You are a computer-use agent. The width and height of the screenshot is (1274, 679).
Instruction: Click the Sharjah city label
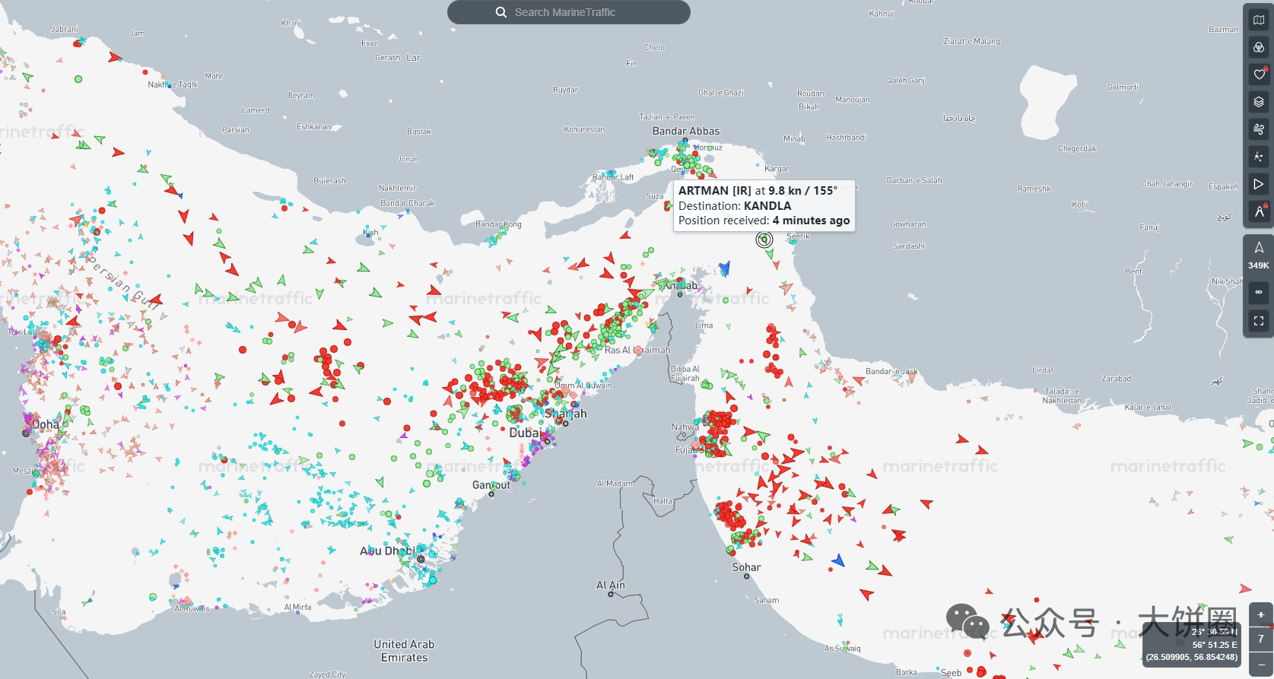[x=566, y=414]
